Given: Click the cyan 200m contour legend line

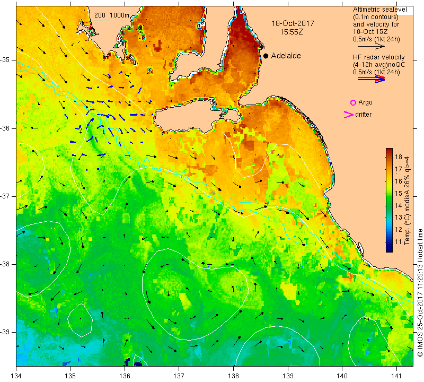Looking at the screenshot, I should 101,21.
